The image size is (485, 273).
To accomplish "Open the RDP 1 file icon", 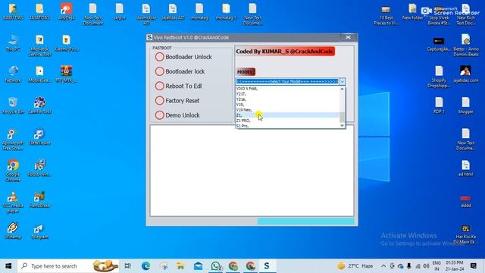I will tap(439, 105).
